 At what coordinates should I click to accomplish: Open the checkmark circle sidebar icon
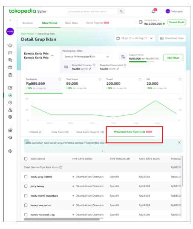tap(10, 103)
